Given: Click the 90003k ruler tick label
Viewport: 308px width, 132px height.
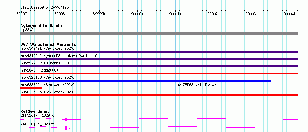Looking at the screenshot, I should pyautogui.click(x=252, y=14).
